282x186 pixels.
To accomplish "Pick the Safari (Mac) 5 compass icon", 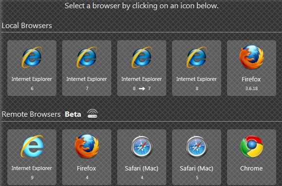I will pyautogui.click(x=196, y=147).
